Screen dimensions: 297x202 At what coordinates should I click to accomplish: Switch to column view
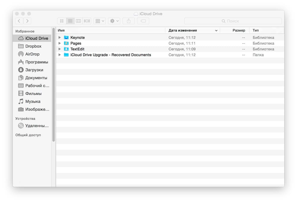78,21
